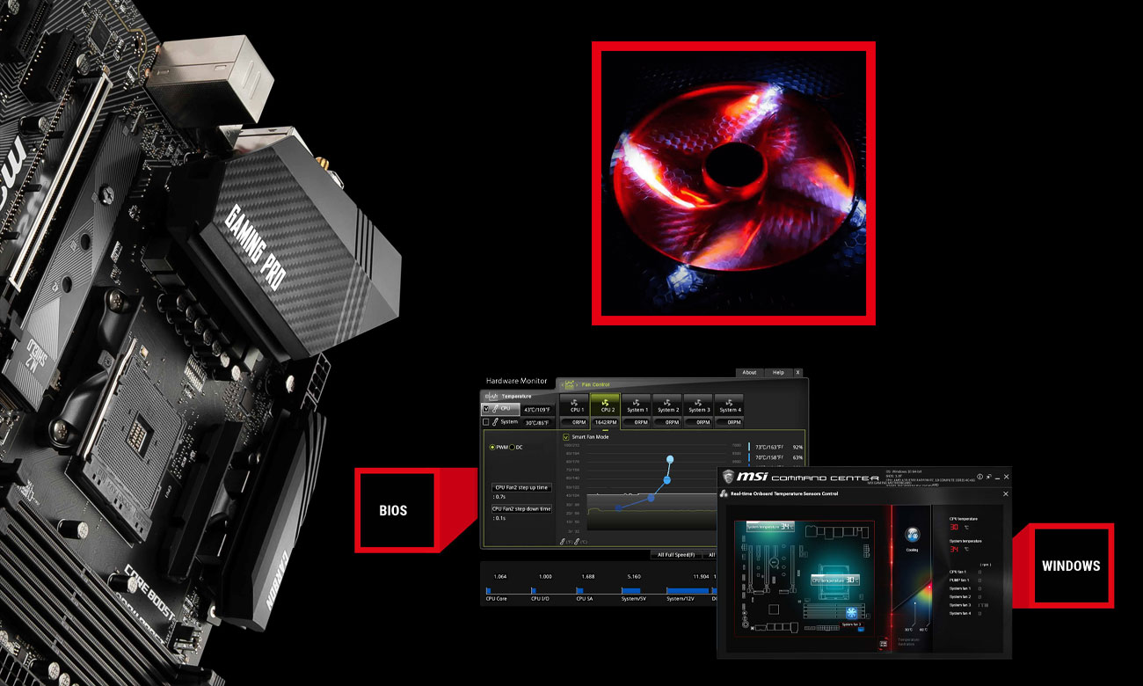Click the red icon below the divider
The image size is (1143, 686).
click(884, 644)
